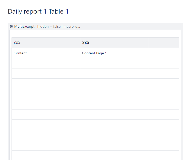
Task: Select the MultiExcerpt macro header label
Action: coord(24,26)
